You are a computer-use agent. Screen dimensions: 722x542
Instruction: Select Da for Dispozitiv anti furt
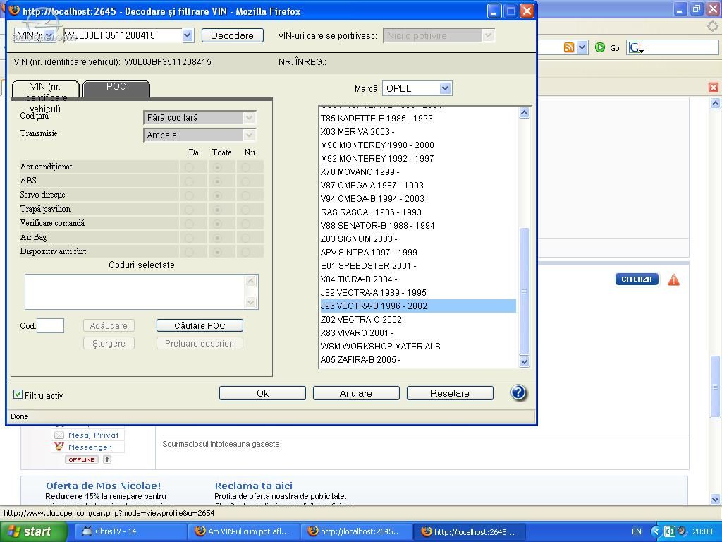click(x=189, y=252)
